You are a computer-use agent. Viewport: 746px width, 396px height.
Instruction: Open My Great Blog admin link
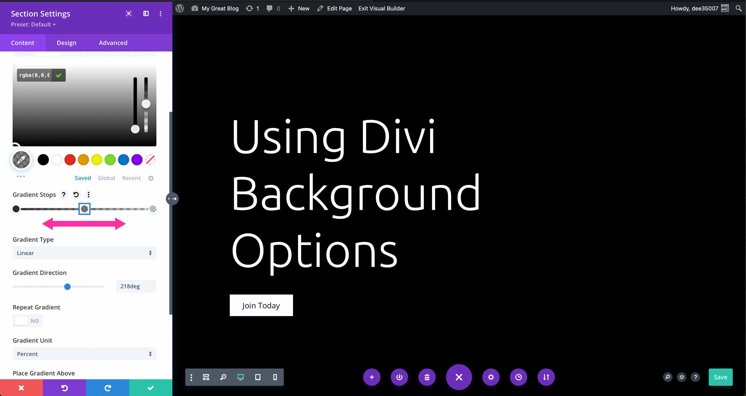215,8
